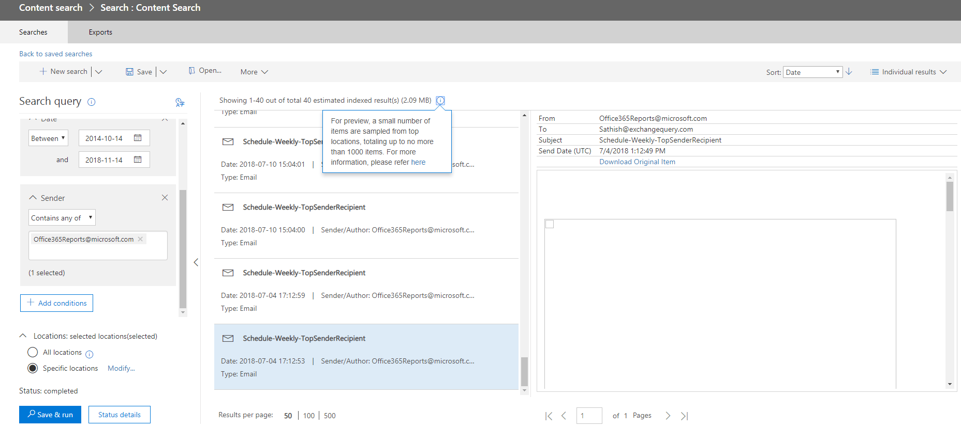Go to next results page
Screen dimensions: 961x427
point(668,416)
